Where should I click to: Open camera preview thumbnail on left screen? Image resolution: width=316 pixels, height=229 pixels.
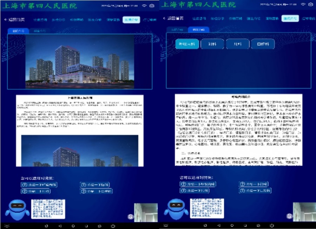pos(145,213)
